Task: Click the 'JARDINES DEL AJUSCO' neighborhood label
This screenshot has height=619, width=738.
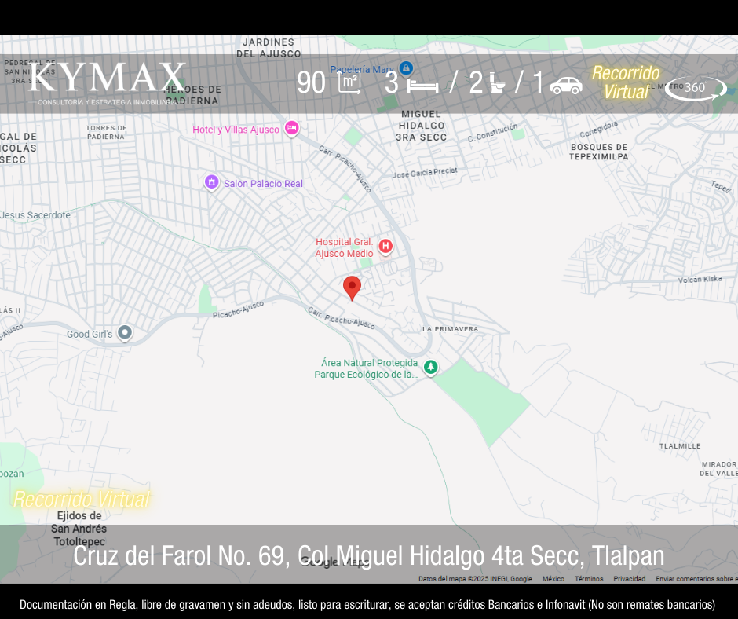Action: pyautogui.click(x=269, y=48)
